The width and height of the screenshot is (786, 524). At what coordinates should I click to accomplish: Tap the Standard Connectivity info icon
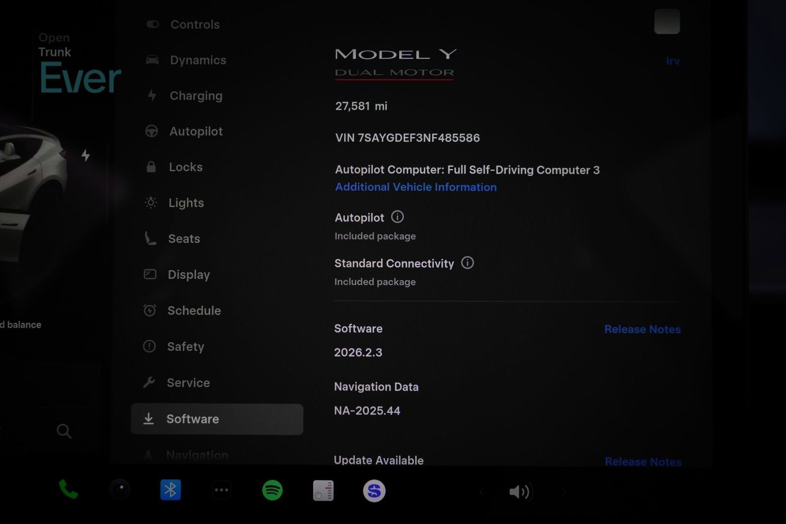coord(468,263)
